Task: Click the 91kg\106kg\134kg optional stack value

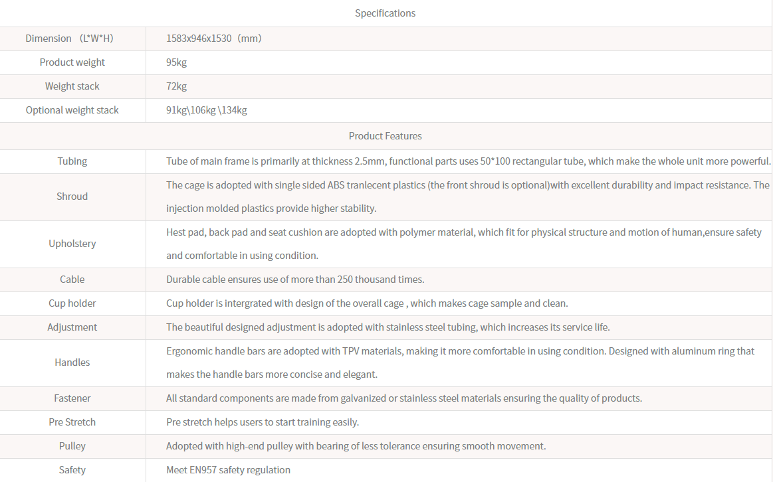Action: click(x=206, y=110)
